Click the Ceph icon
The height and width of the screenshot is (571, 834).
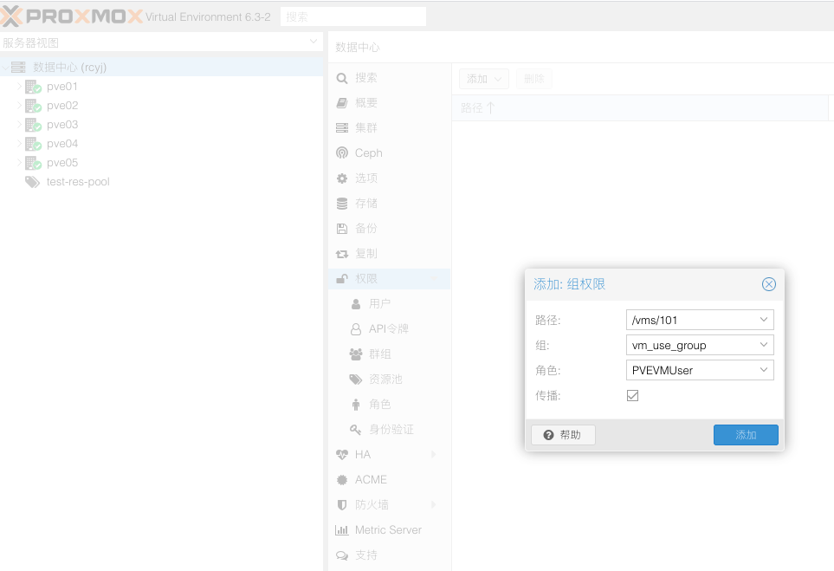click(342, 153)
